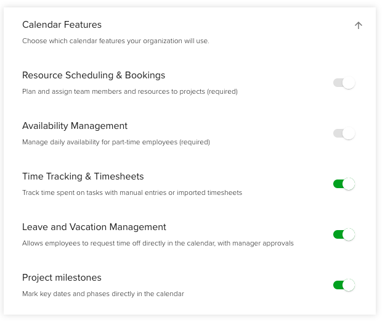Click the 'Choose which calendar features' subtitle
Viewport: 385px width, 322px height.
pos(115,41)
